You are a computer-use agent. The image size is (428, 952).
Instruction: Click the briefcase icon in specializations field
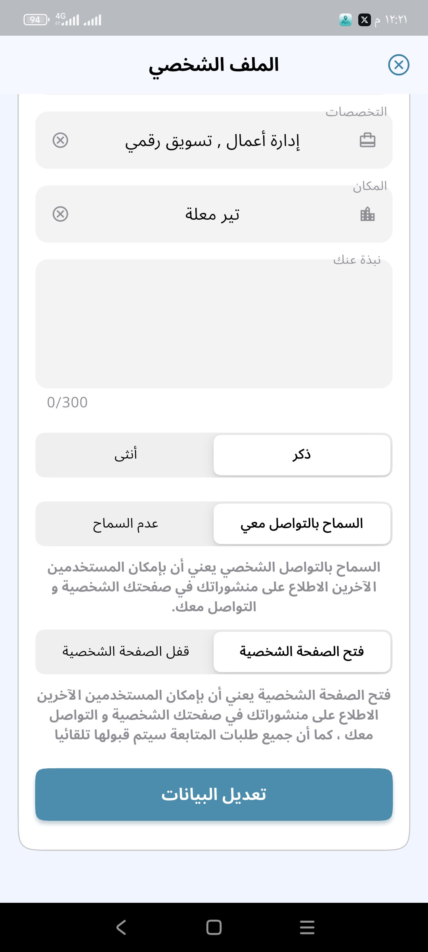pos(367,140)
